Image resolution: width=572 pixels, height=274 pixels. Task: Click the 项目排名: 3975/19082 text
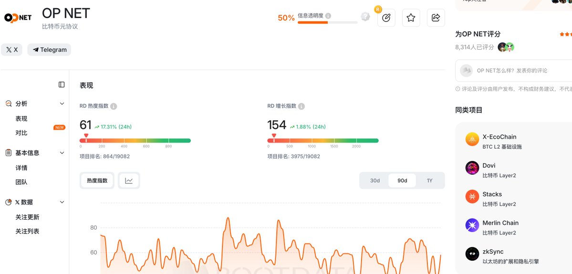pos(294,157)
